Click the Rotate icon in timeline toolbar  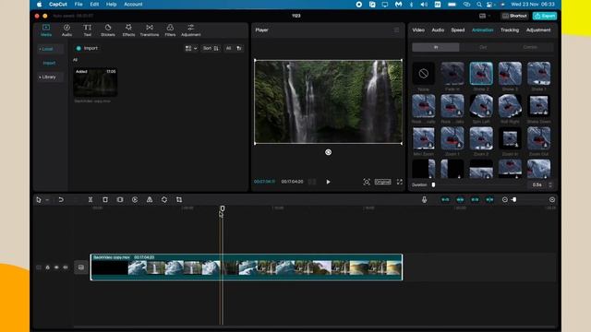(x=164, y=200)
